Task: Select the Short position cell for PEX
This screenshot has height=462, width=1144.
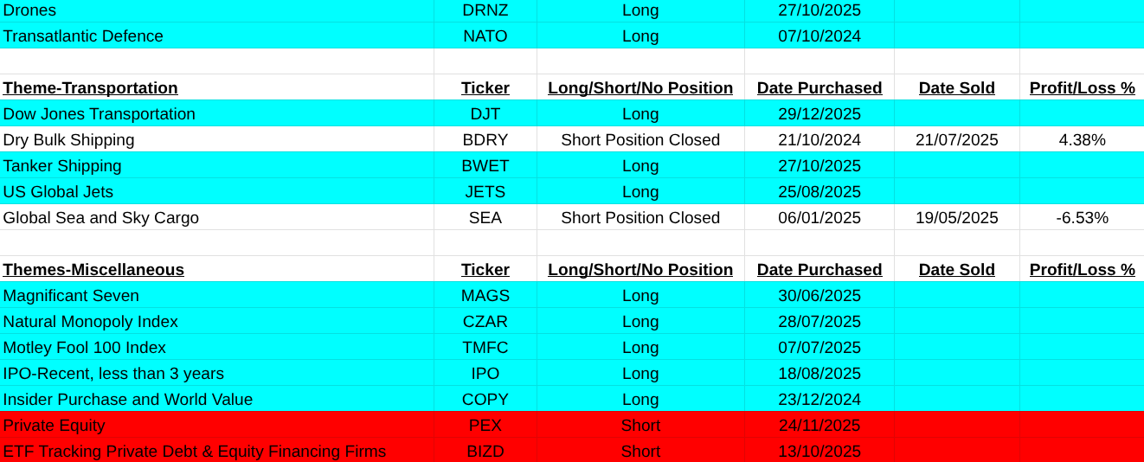Action: click(x=640, y=426)
